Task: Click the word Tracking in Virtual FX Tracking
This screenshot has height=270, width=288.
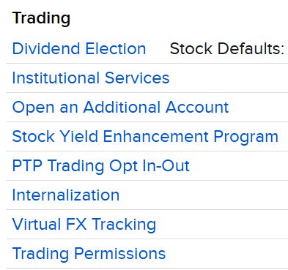Action: pyautogui.click(x=124, y=224)
